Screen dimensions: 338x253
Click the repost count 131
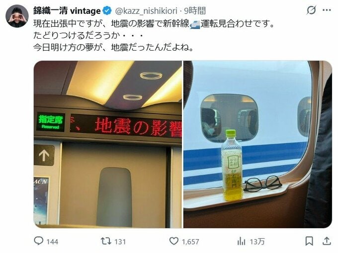pyautogui.click(x=120, y=242)
